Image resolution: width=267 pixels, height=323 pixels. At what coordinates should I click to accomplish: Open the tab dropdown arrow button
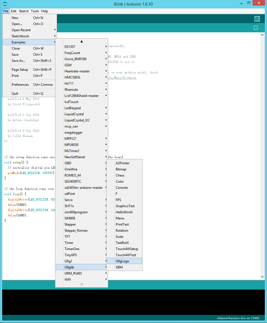pyautogui.click(x=256, y=28)
